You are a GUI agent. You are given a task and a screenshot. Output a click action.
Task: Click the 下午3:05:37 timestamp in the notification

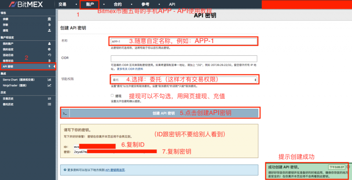click(x=336, y=167)
